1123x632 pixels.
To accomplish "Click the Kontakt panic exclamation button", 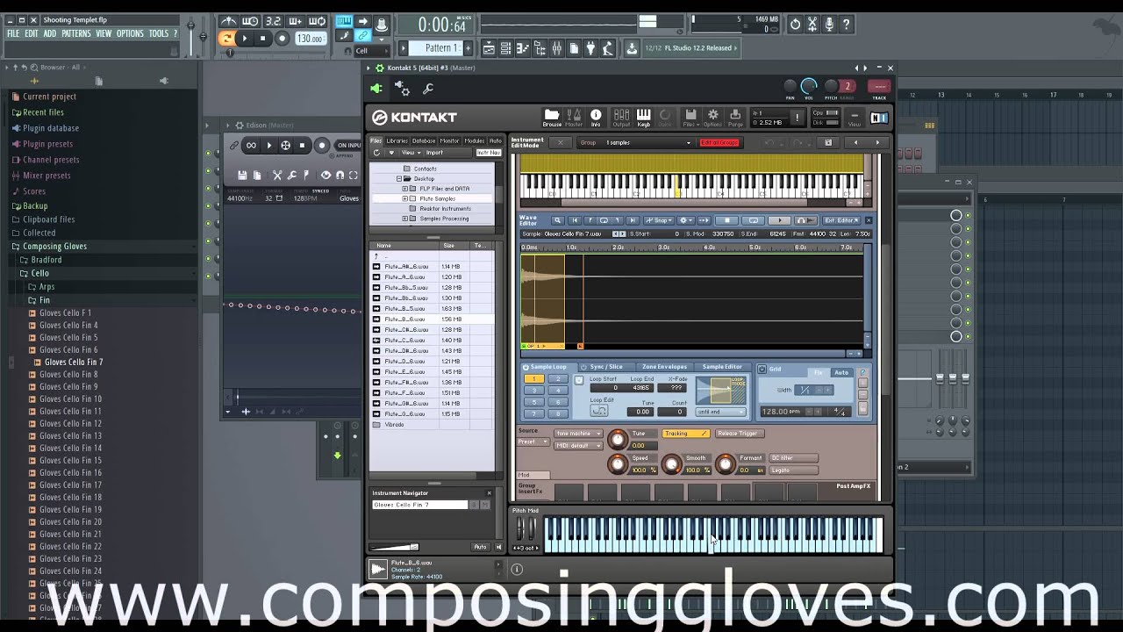I will (x=797, y=117).
